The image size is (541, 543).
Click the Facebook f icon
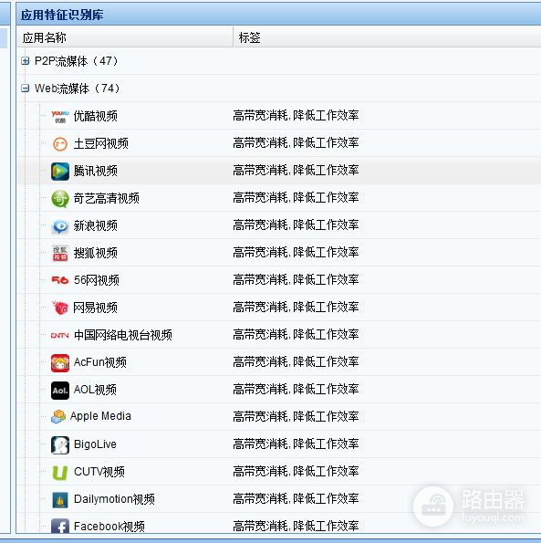pos(60,526)
